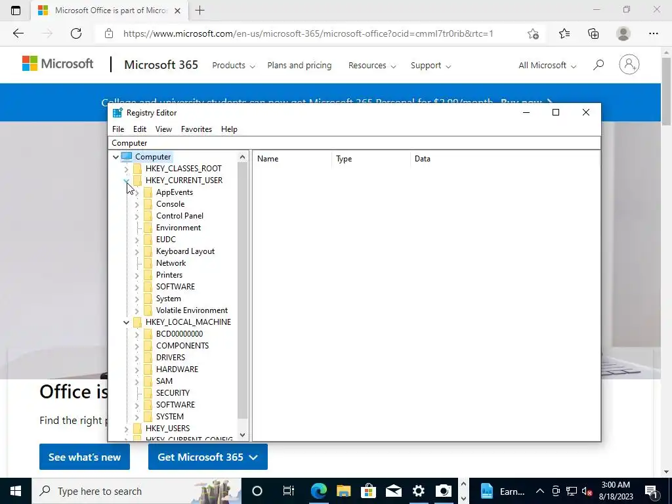Click the taskbar search box

[x=136, y=491]
